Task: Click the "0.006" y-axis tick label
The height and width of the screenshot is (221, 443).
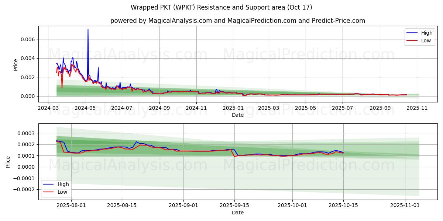Action: coord(27,39)
